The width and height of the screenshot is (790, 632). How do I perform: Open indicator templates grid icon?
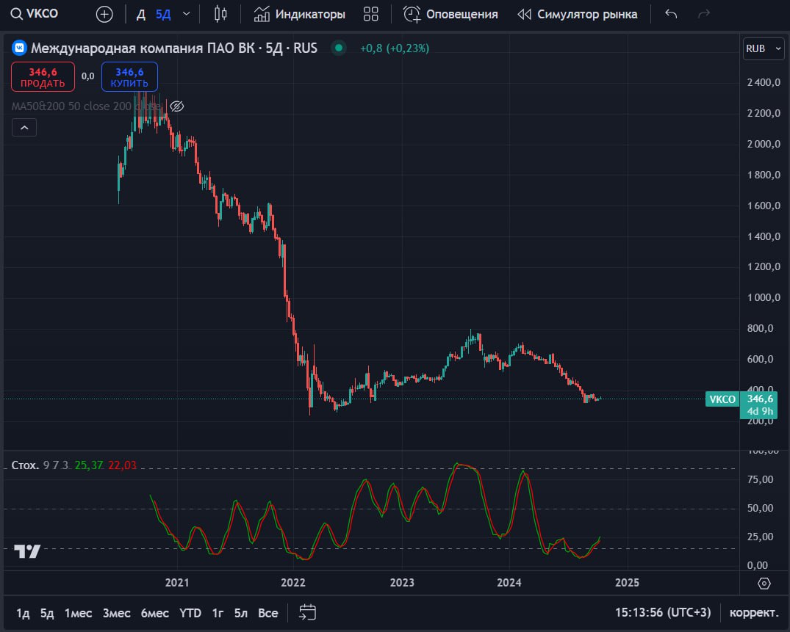(371, 14)
